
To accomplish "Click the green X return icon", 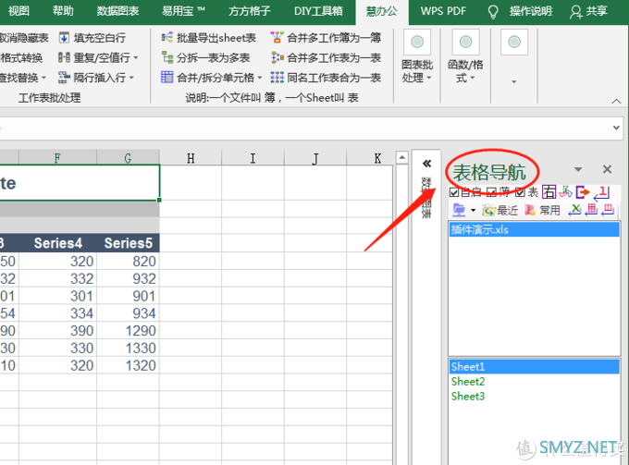I will 574,210.
